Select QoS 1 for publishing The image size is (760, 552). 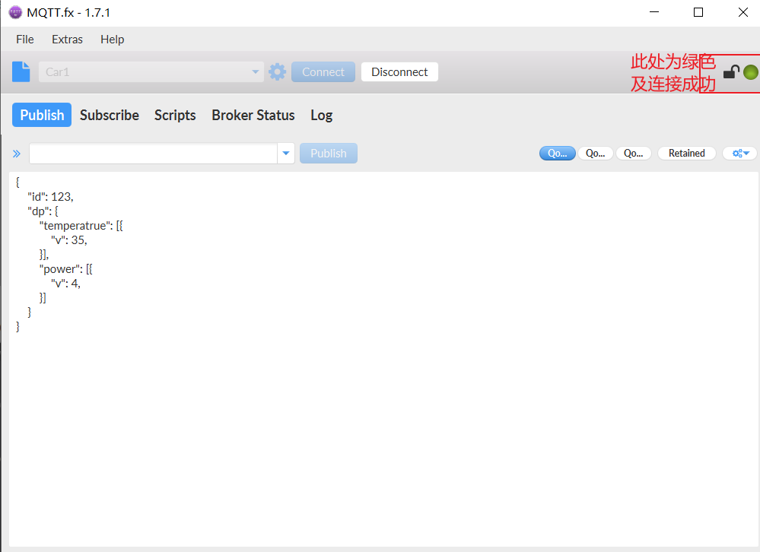[x=595, y=153]
